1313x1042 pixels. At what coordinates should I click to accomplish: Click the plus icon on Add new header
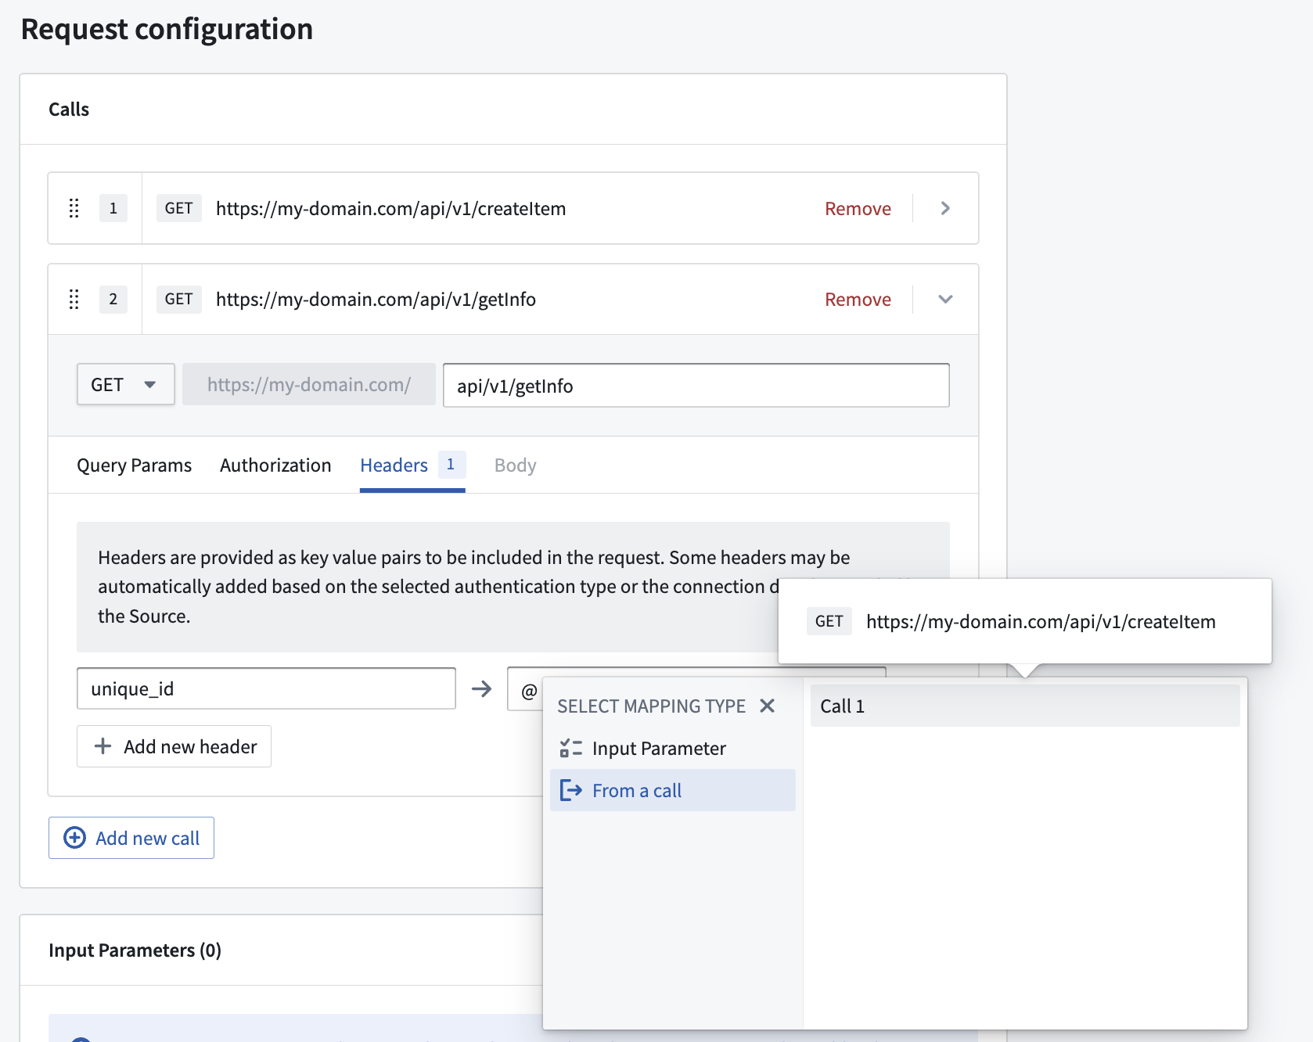tap(103, 746)
